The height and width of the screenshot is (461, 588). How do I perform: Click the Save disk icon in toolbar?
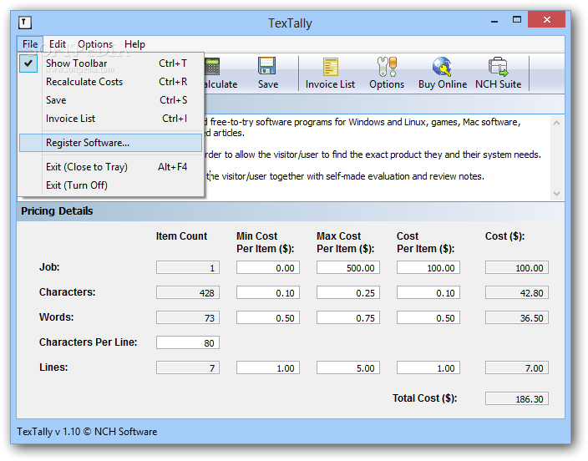267,66
